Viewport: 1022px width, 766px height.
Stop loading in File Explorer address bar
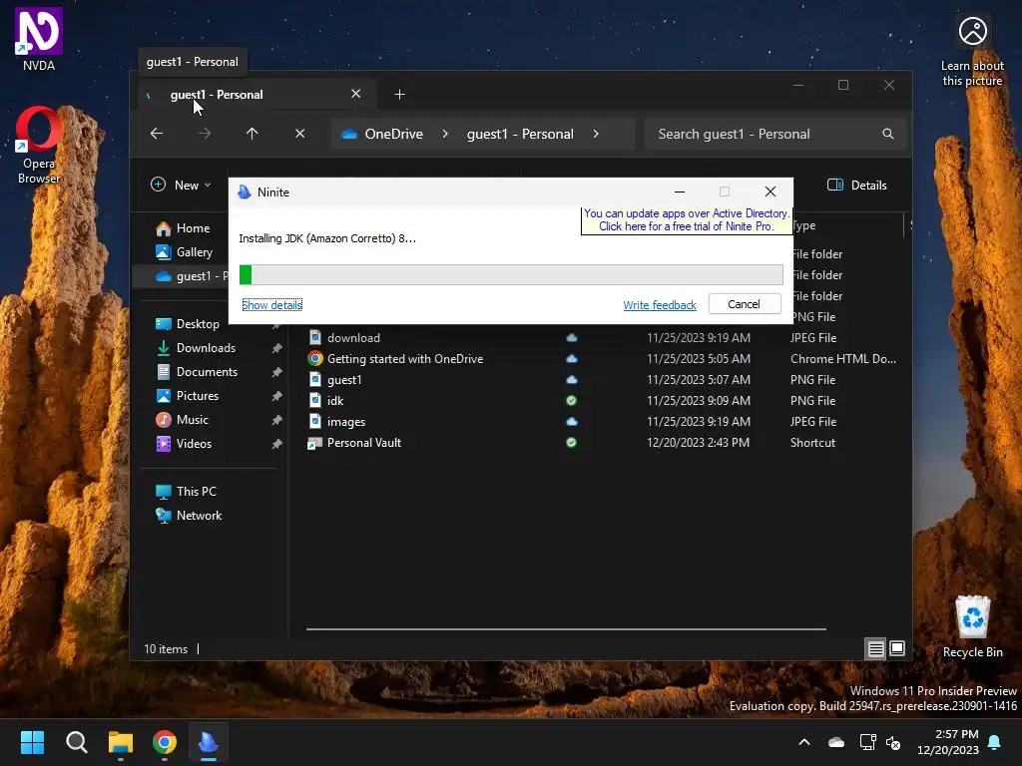(x=299, y=134)
